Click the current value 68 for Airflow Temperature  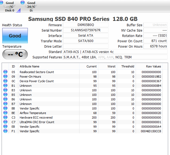point(95,113)
